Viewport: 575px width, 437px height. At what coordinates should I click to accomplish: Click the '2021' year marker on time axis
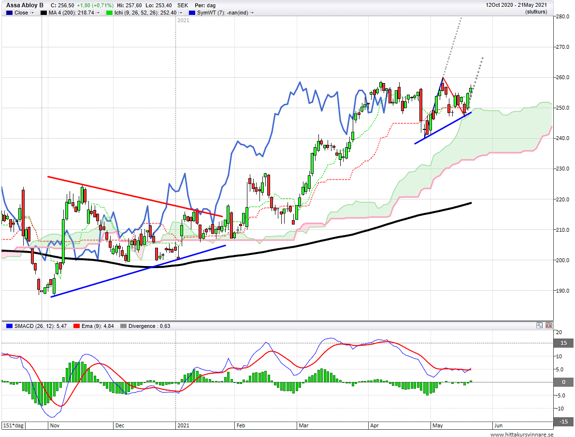point(183,425)
